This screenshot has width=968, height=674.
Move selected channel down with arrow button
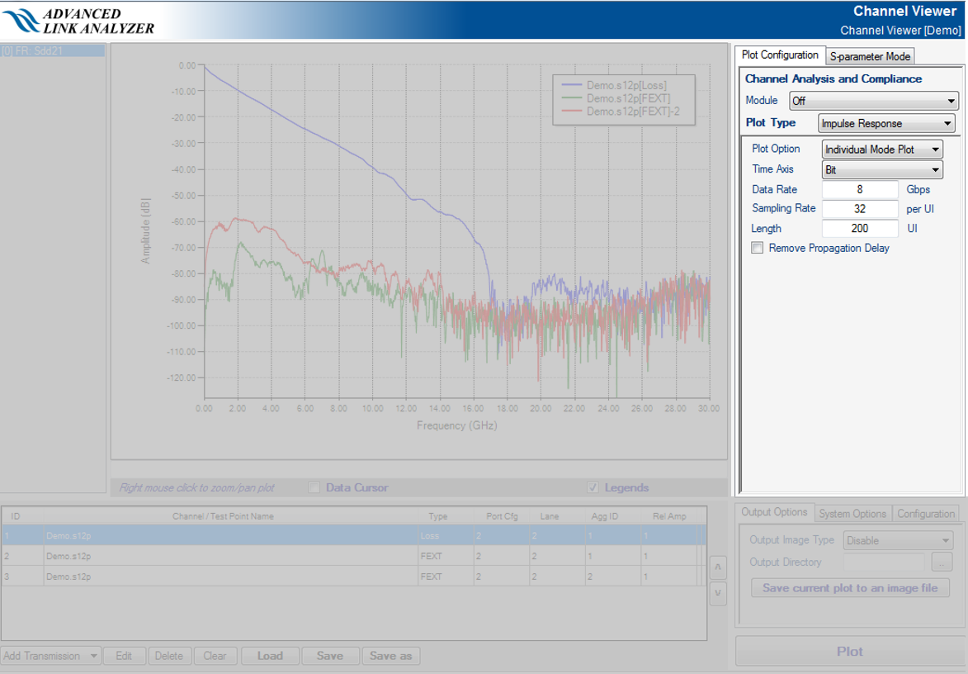point(718,592)
